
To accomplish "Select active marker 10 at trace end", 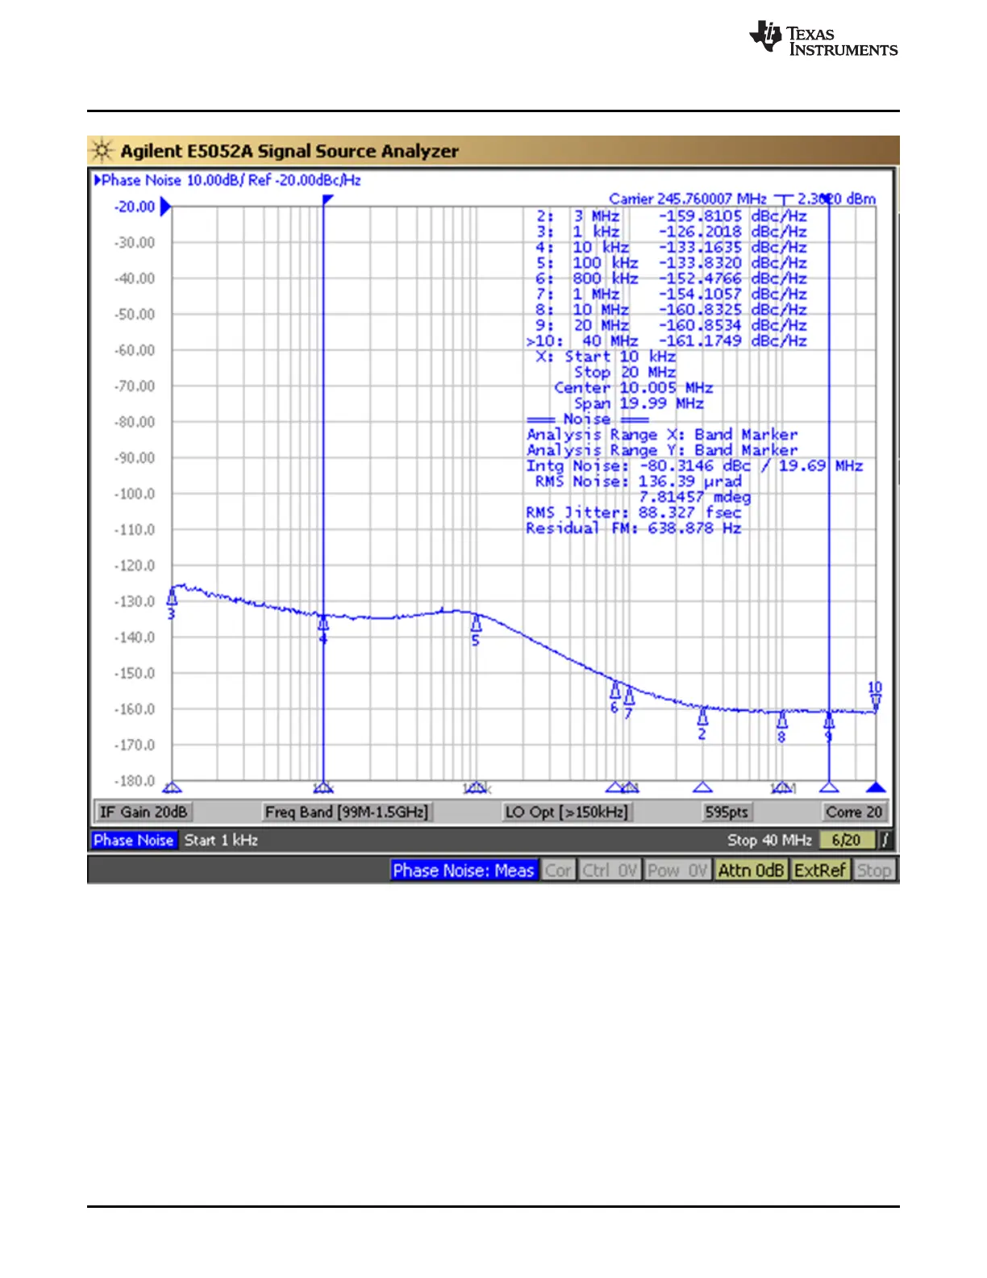I will [876, 695].
